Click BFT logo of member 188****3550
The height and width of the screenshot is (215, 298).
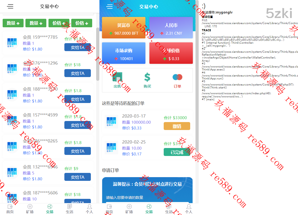(12, 95)
